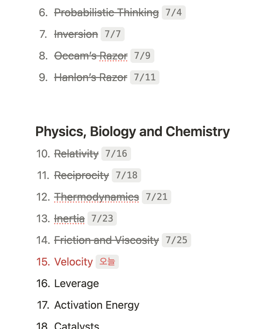
Task: Open the 7/25 date tag
Action: click(176, 241)
